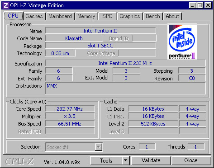Screen dimensions: 214x168
Task: Click the Tools button
Action: [x=106, y=161]
